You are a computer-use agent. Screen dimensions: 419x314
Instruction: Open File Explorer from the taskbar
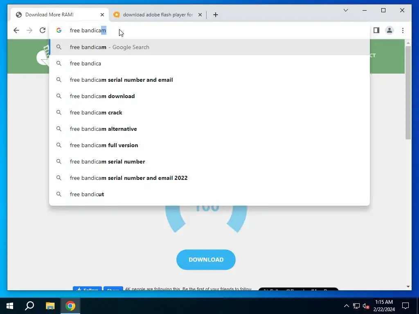click(50, 306)
